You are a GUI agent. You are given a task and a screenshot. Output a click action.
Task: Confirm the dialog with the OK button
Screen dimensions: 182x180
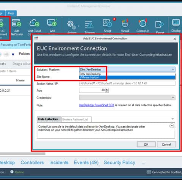pyautogui.click(x=146, y=144)
